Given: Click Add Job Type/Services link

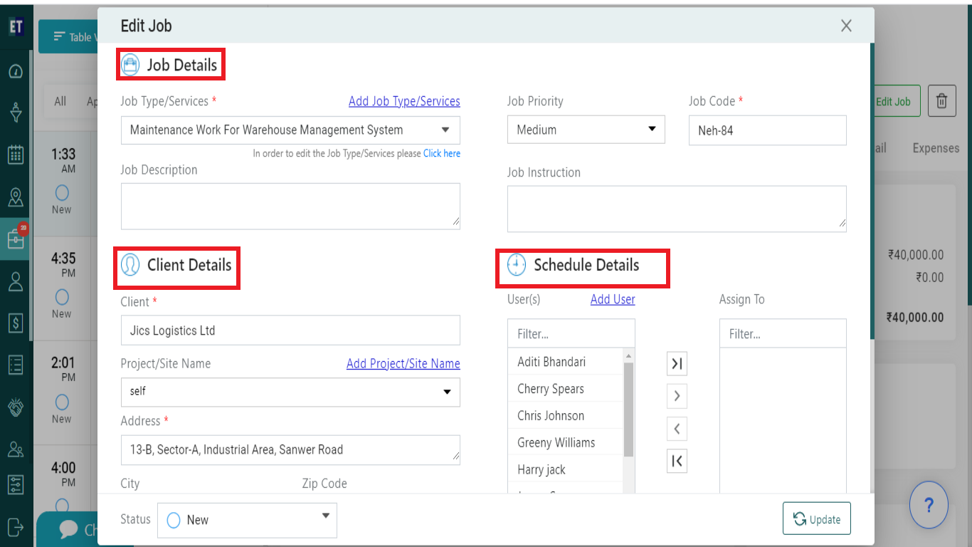Looking at the screenshot, I should pyautogui.click(x=404, y=101).
